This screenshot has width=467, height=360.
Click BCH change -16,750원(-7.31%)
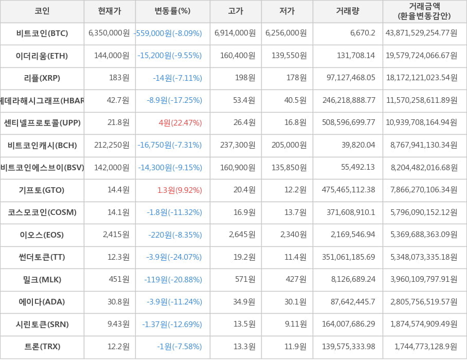tap(170, 145)
